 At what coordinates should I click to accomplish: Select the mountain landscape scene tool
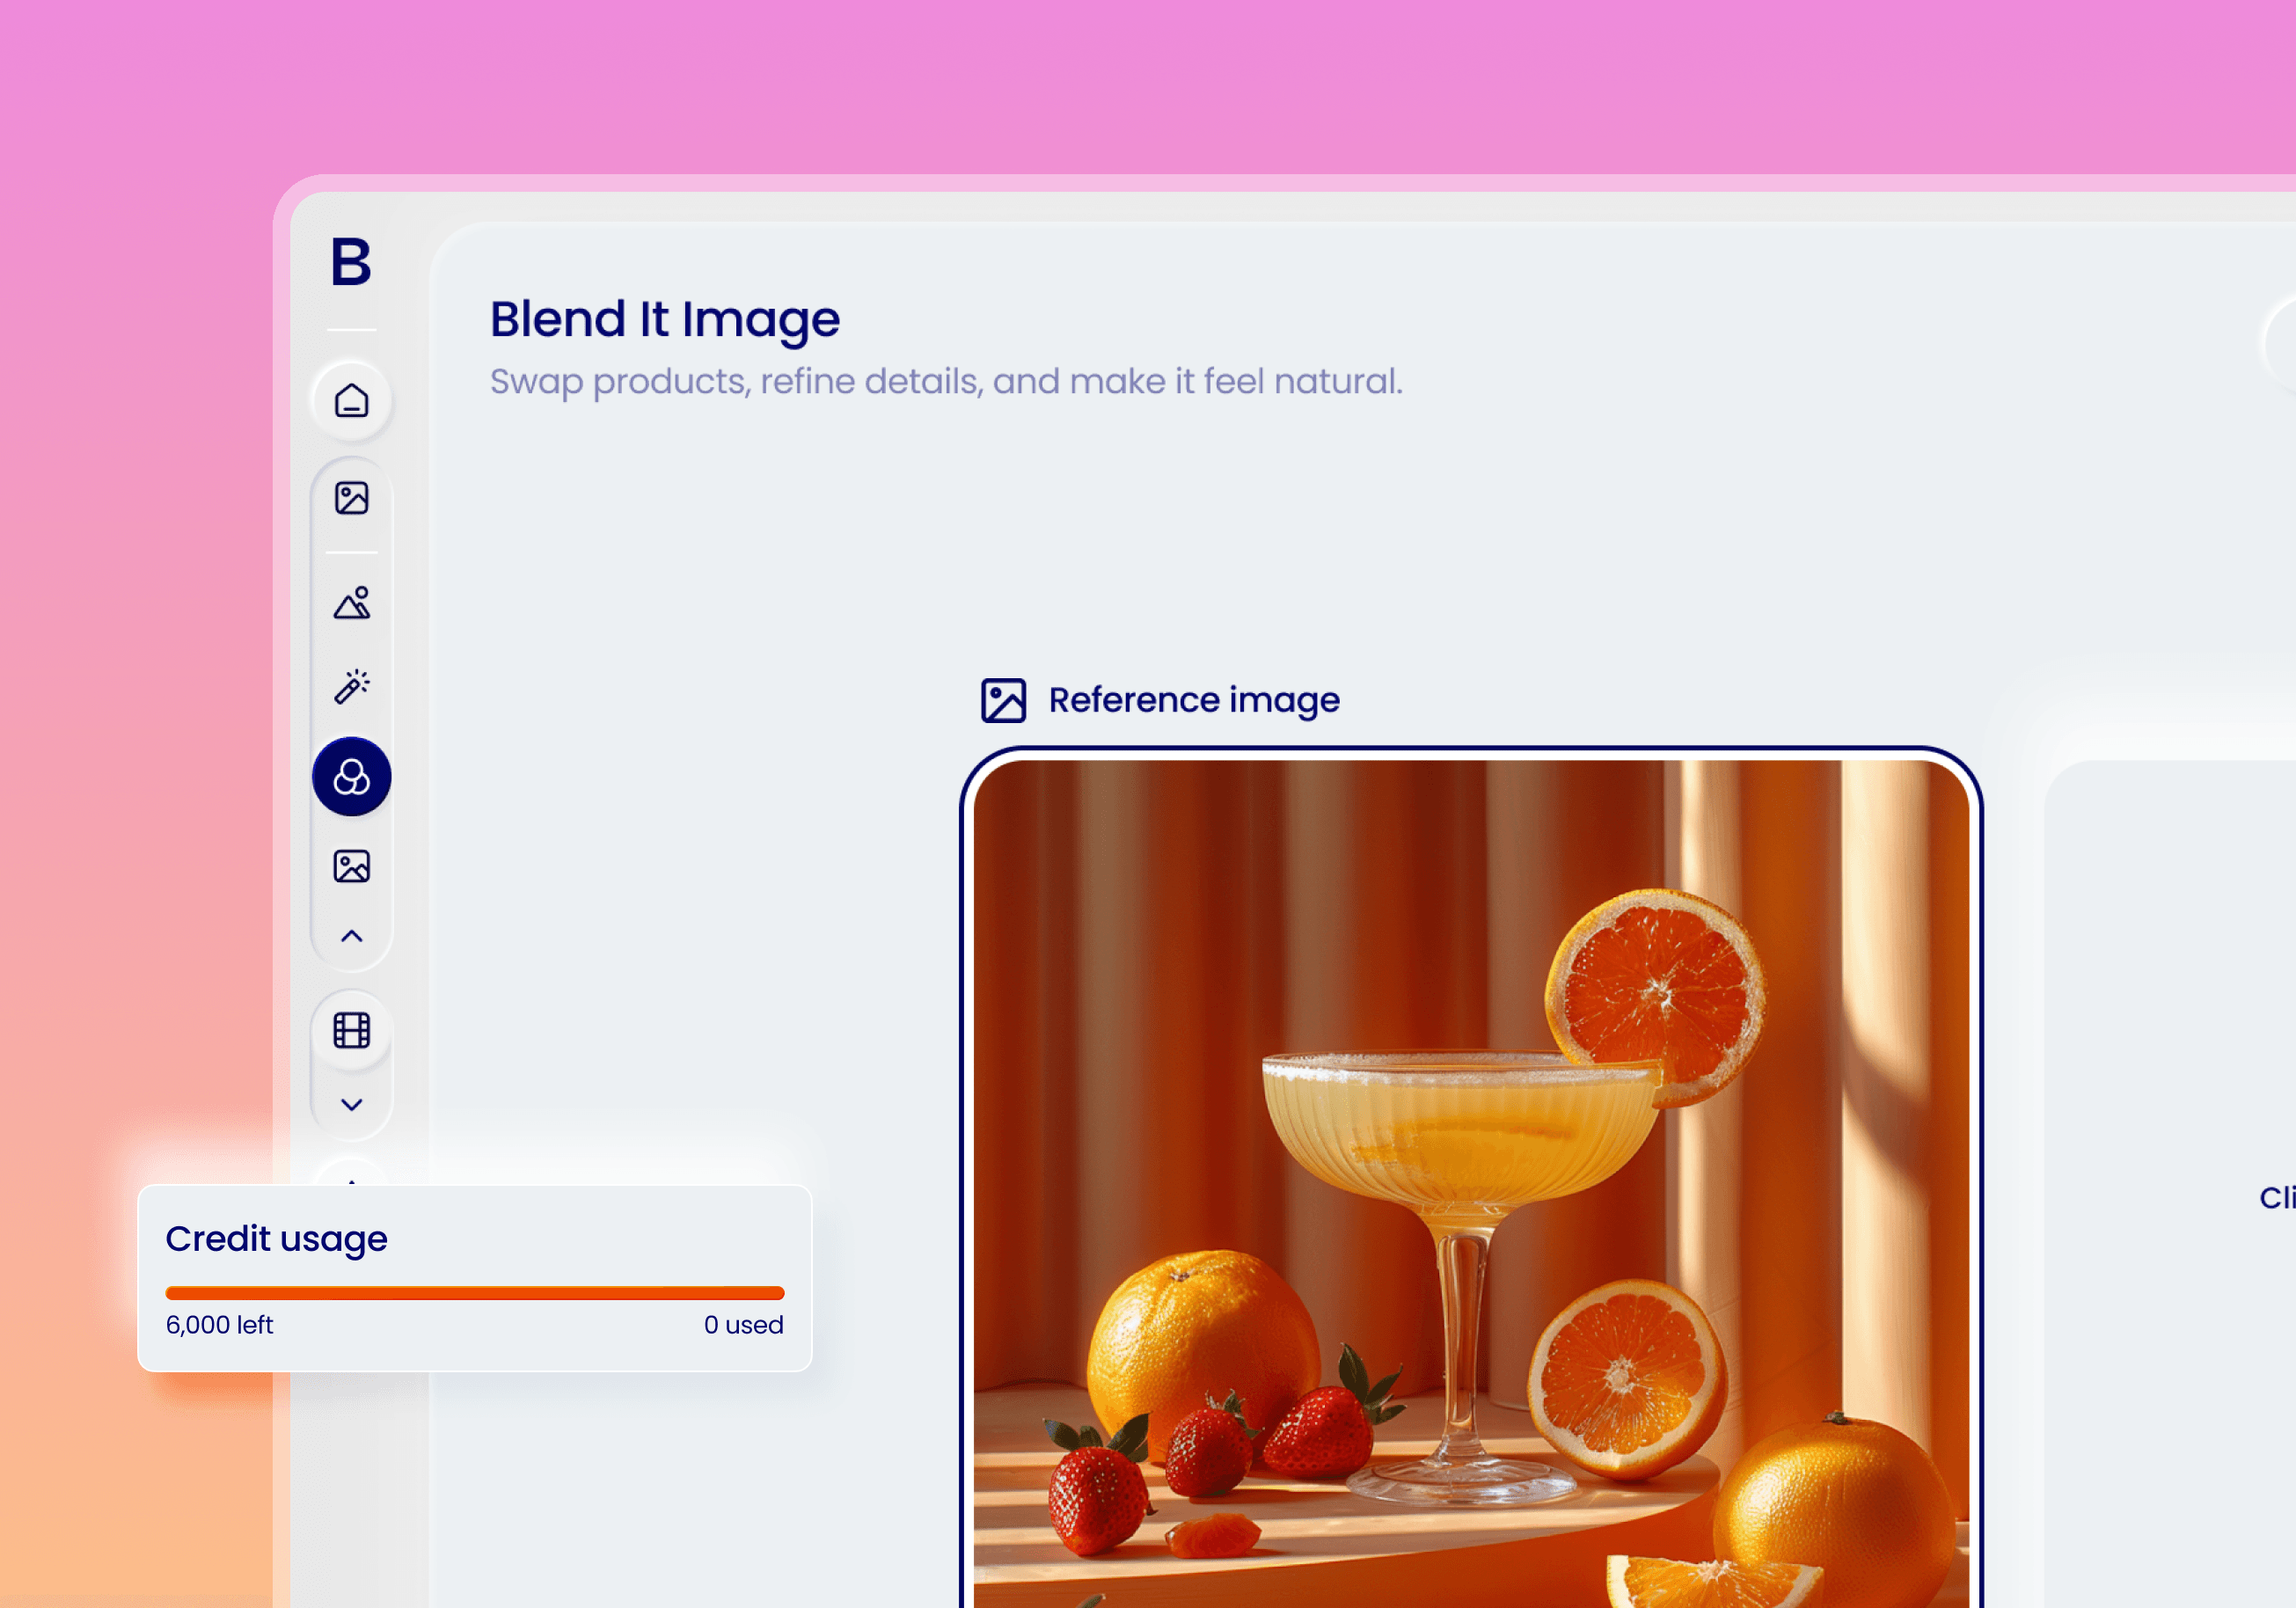351,603
